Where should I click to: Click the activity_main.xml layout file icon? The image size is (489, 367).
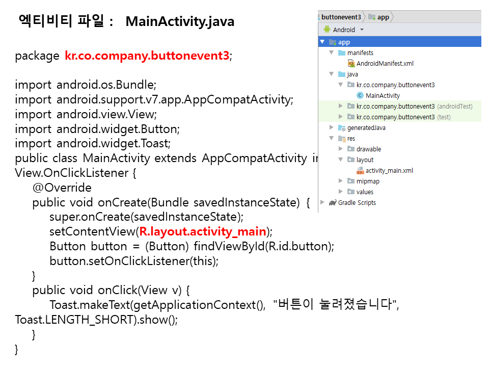360,171
